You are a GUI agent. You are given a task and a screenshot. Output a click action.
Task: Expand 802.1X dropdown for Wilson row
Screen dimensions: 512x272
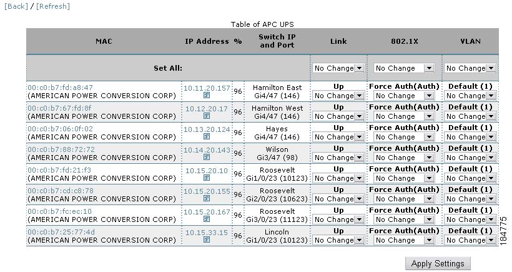[403, 158]
